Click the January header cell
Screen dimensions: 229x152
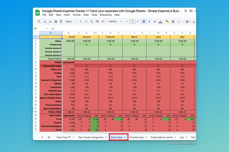pyautogui.click(x=87, y=37)
